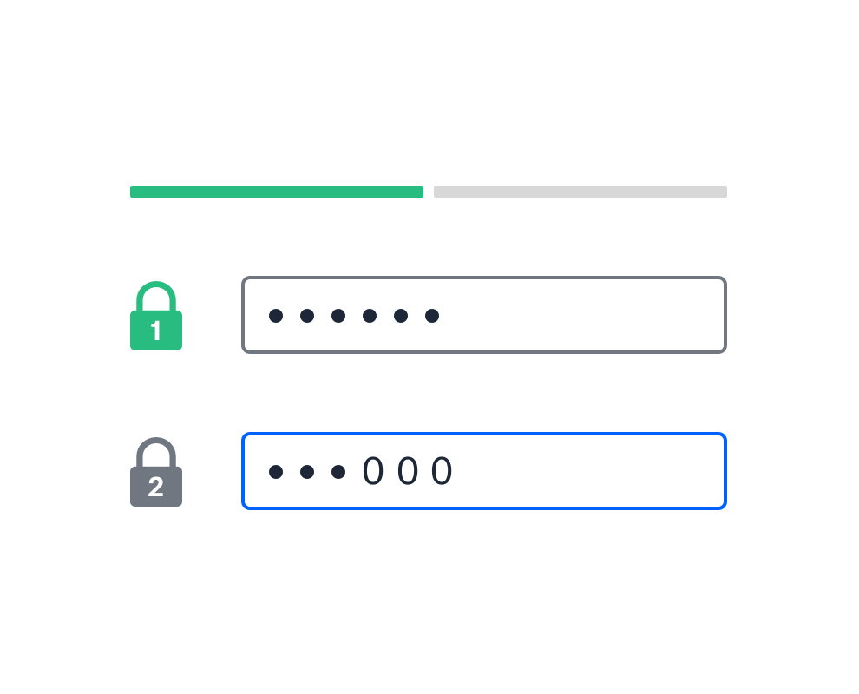This screenshot has width=859, height=694.
Task: Click the last masked dot in the first field
Action: 432,316
